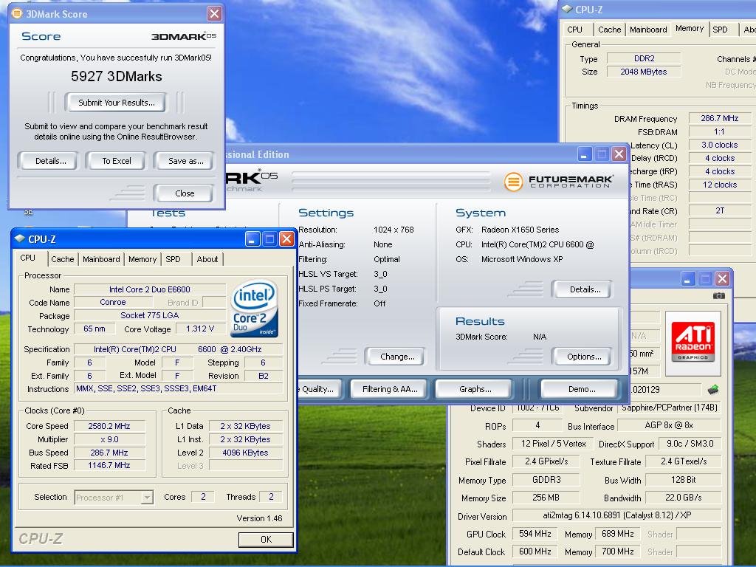756x567 pixels.
Task: Click the Driver Version field in GPU-Z
Action: [616, 515]
